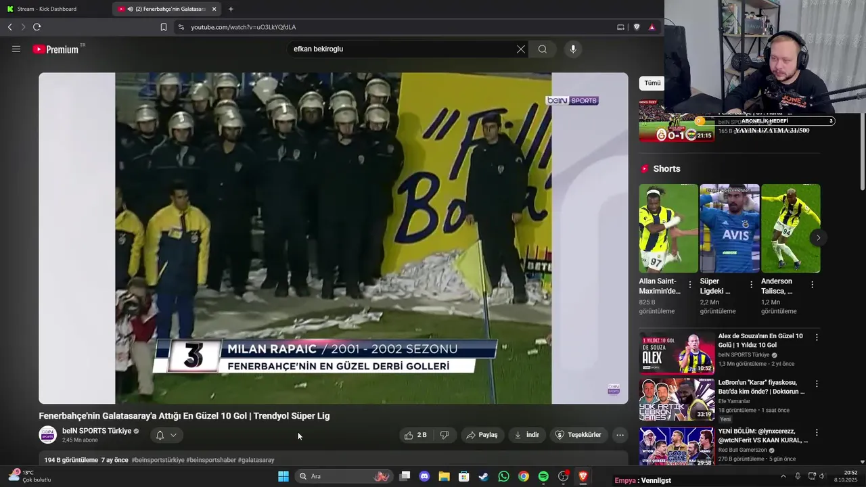The height and width of the screenshot is (487, 866).
Task: Select the Fenerbahçe'nin Galatasaray YouTube tab
Action: [168, 9]
